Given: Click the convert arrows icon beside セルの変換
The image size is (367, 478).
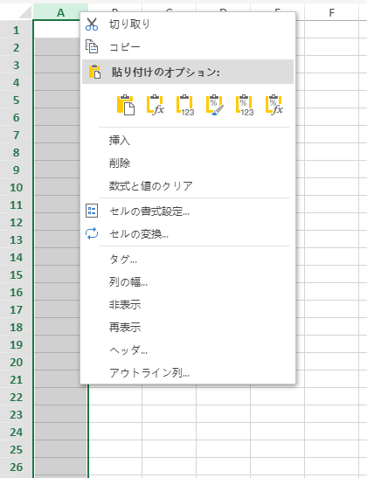Looking at the screenshot, I should (92, 233).
